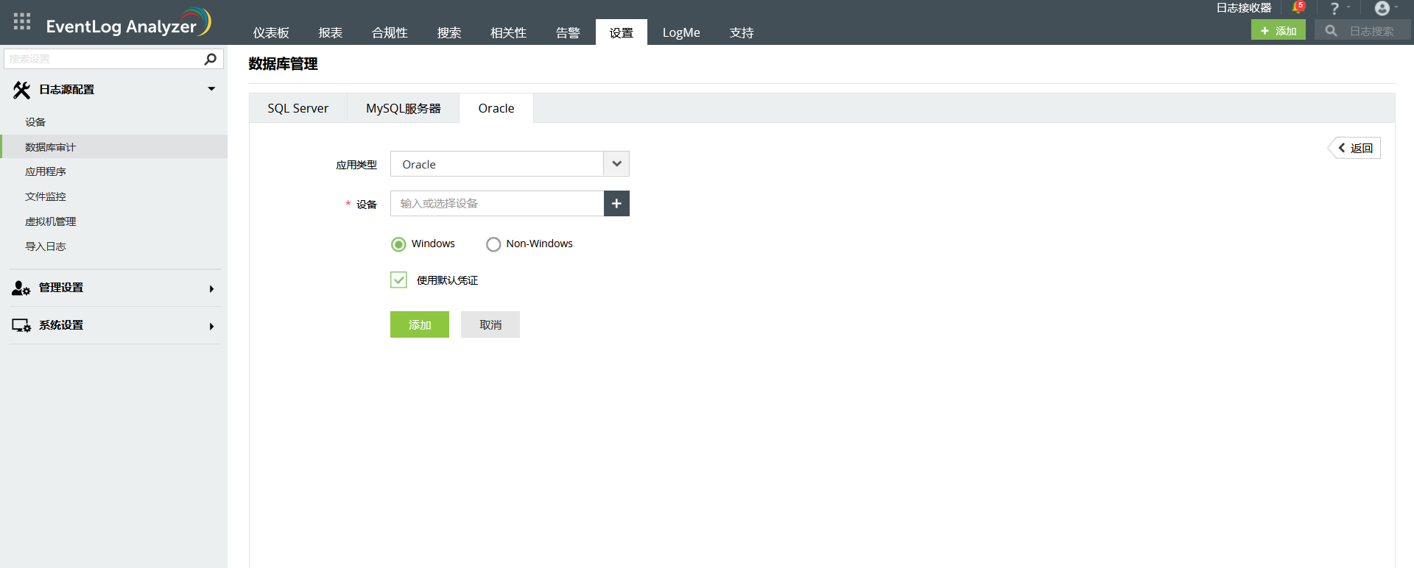Collapse the 日志源配置 section arrow
The height and width of the screenshot is (568, 1414).
pyautogui.click(x=211, y=89)
